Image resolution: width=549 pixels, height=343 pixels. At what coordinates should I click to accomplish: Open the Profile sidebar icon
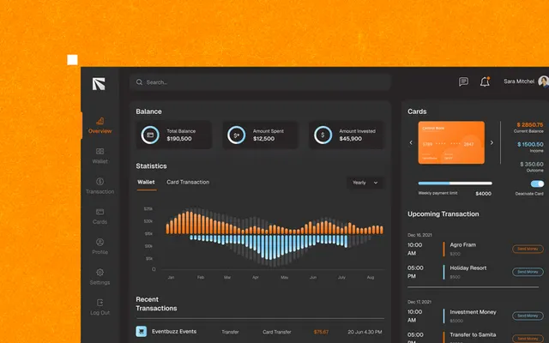tap(100, 242)
